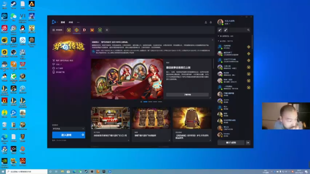Pause the banner carousel
The image size is (310, 174).
[141, 102]
